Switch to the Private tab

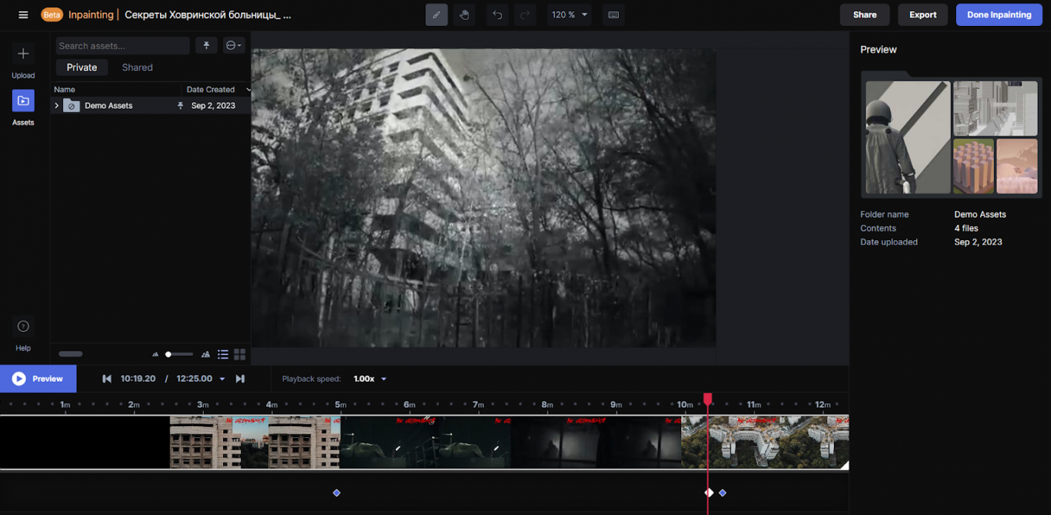tap(82, 67)
